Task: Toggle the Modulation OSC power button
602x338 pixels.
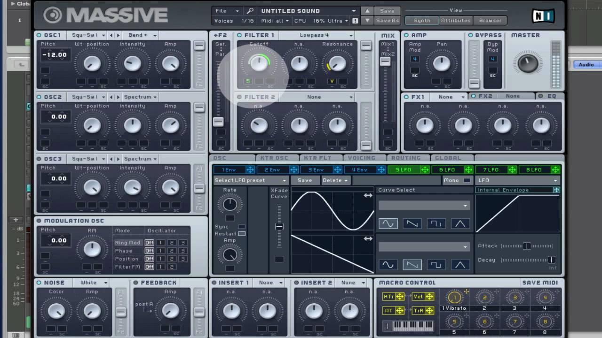Action: 39,221
